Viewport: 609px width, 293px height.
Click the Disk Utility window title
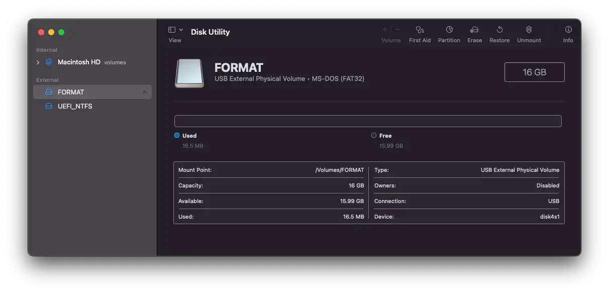[210, 32]
